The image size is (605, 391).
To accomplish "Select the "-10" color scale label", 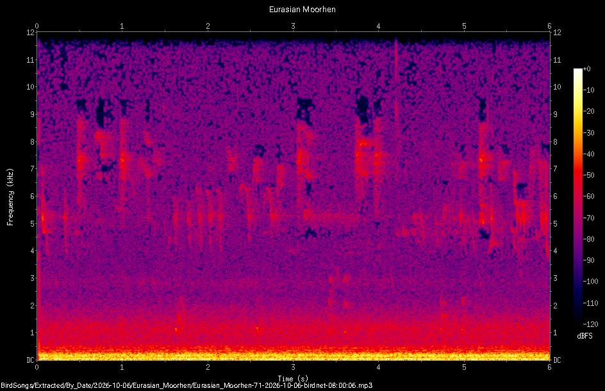I will point(589,90).
